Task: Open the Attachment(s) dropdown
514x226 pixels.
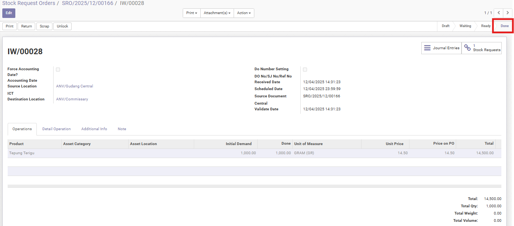Action: point(217,13)
